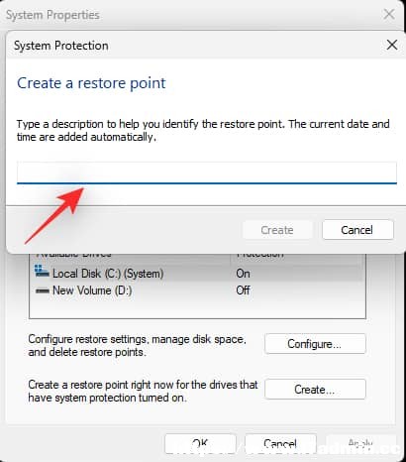This screenshot has width=406, height=462.
Task: Close the System Properties window
Action: click(389, 15)
